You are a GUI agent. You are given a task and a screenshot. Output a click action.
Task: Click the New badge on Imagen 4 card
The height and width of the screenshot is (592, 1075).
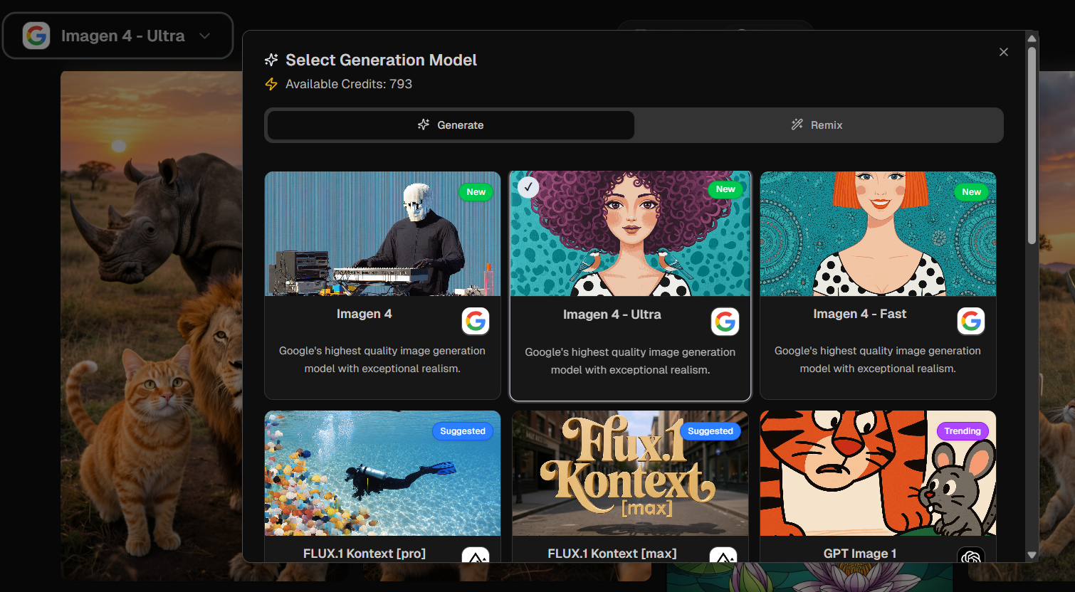[x=476, y=192]
